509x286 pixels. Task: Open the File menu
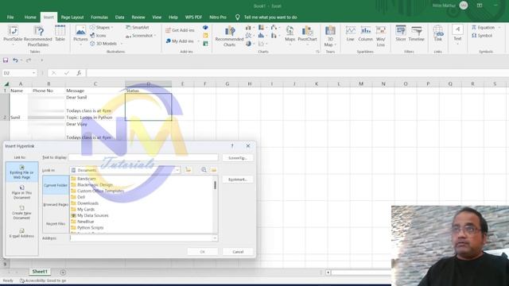click(10, 17)
